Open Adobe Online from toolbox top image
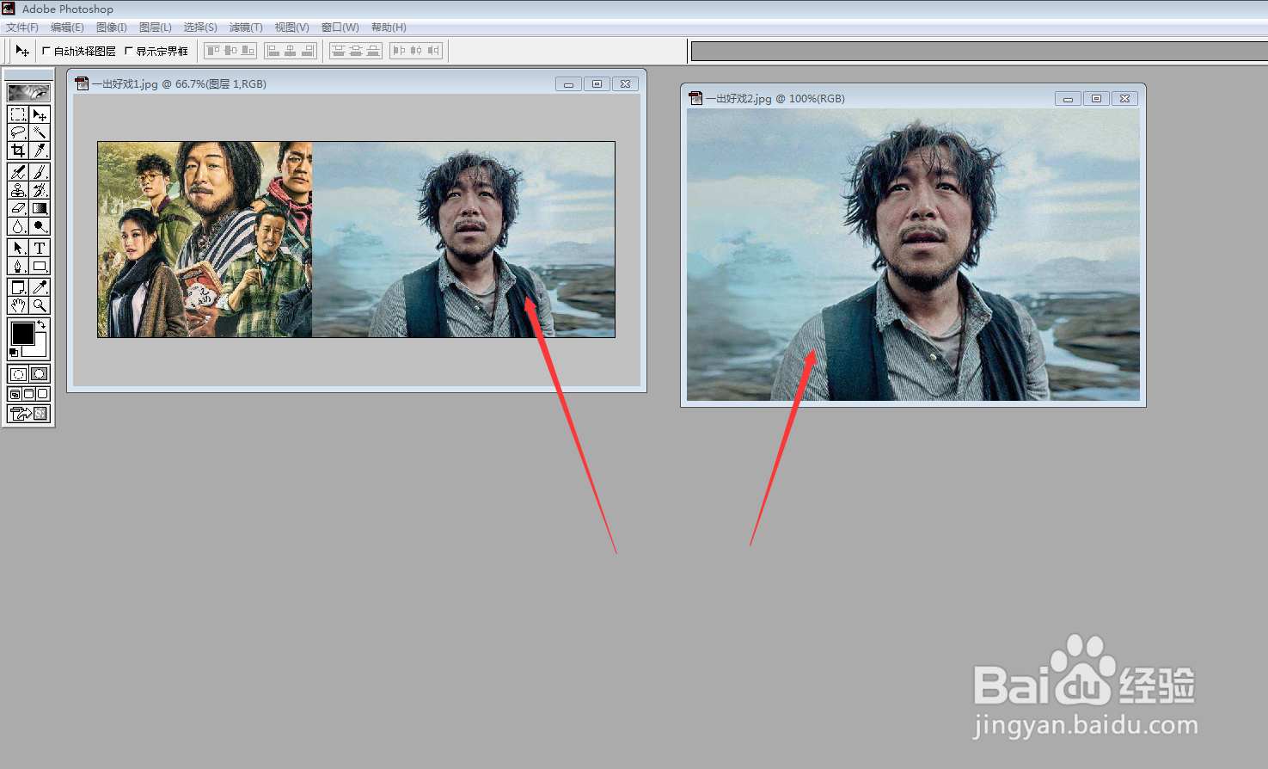Viewport: 1268px width, 769px height. point(28,92)
